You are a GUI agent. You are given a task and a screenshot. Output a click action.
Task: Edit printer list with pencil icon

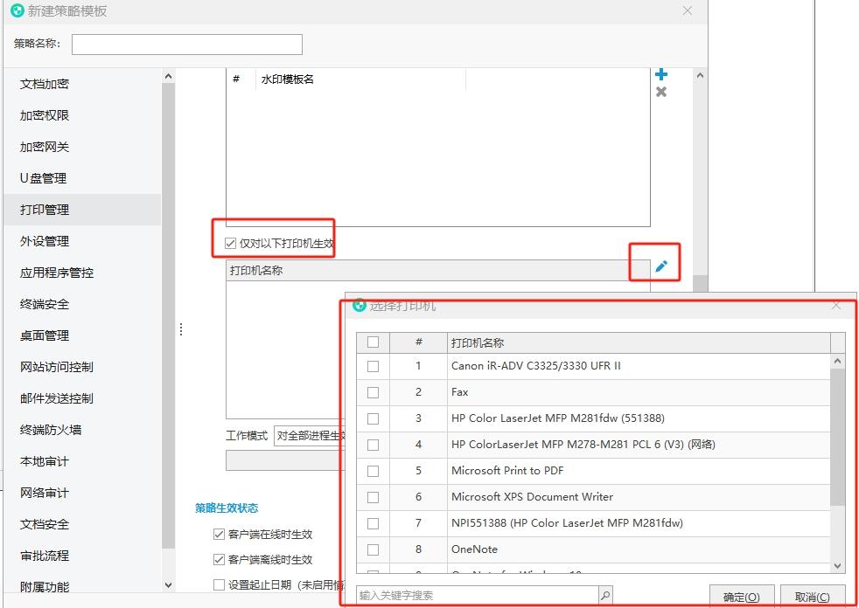[661, 266]
